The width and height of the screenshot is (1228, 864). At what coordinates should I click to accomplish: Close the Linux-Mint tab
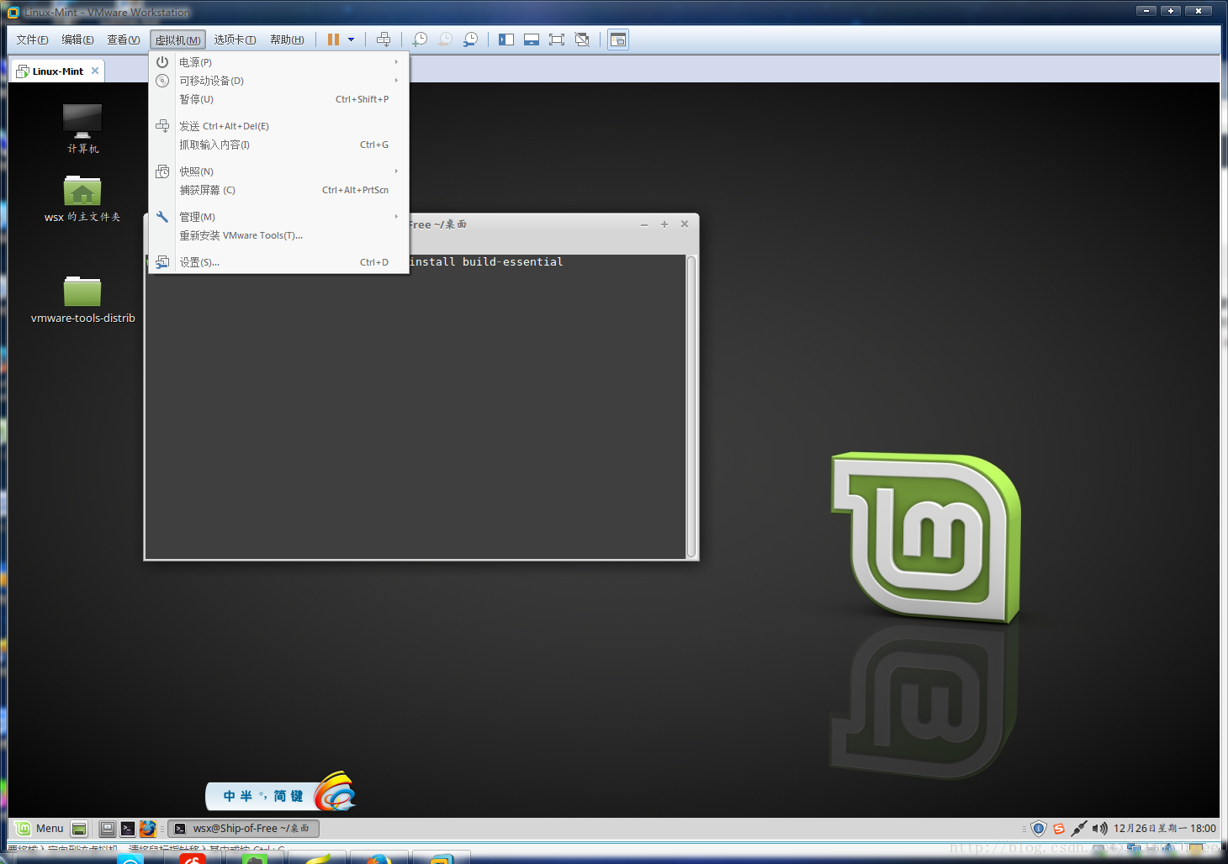pyautogui.click(x=95, y=71)
